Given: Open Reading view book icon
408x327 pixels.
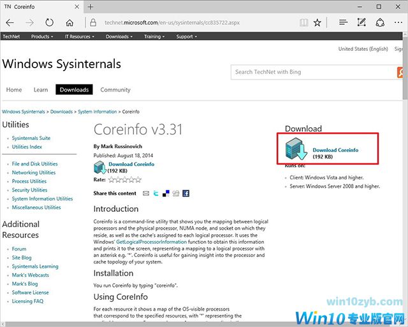Looking at the screenshot, I should 303,22.
